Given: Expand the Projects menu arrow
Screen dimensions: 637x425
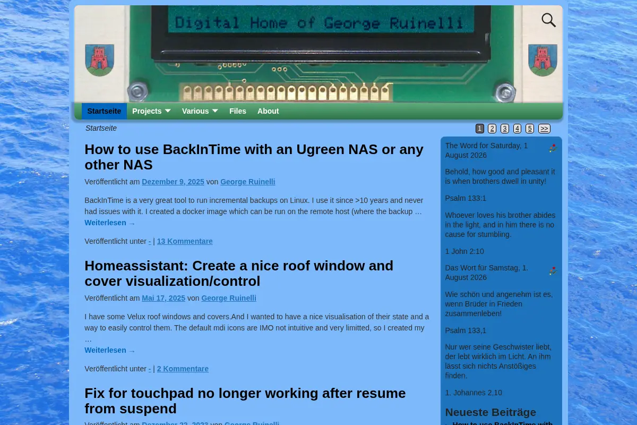Looking at the screenshot, I should (x=168, y=110).
